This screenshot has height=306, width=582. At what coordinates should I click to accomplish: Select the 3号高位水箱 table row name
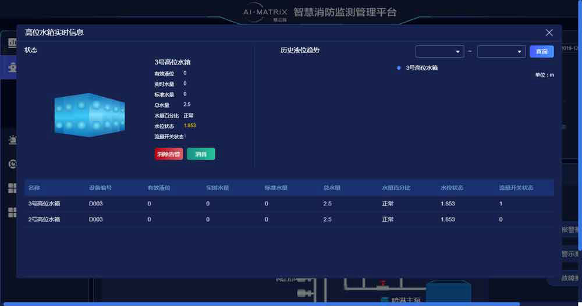(44, 204)
